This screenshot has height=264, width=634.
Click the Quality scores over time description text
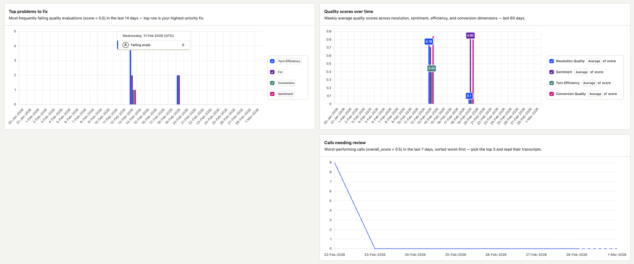[425, 18]
